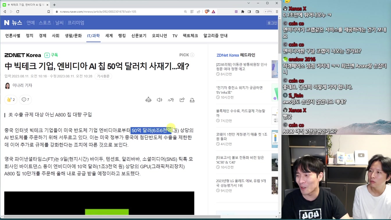The height and width of the screenshot is (220, 391).
Task: Open the Brave Shields lion icon
Action: [x=207, y=12]
